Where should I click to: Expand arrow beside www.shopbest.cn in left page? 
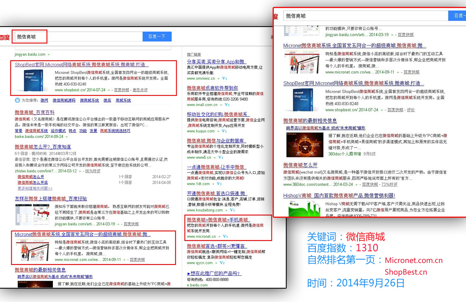click(x=109, y=90)
